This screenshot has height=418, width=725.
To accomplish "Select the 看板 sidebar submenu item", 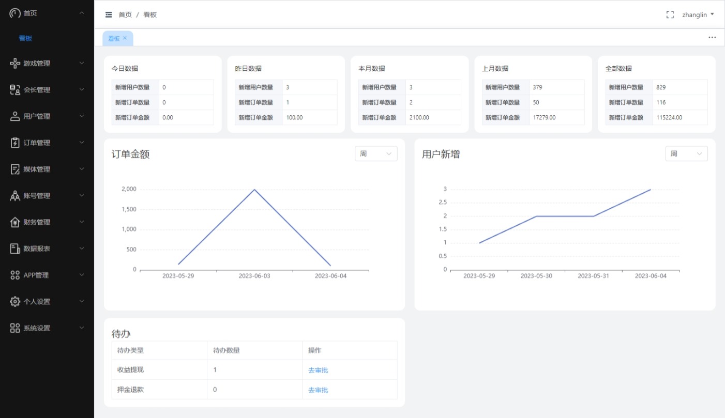I will pyautogui.click(x=26, y=38).
